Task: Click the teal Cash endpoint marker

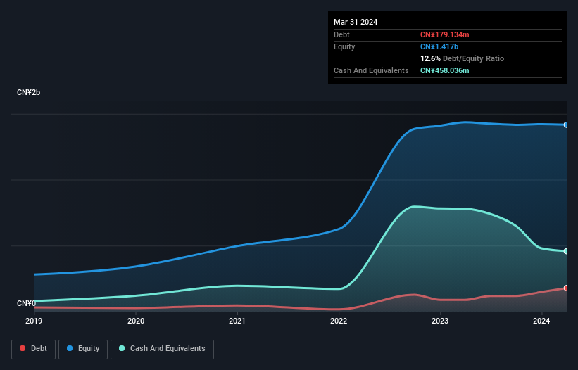Action: tap(566, 251)
